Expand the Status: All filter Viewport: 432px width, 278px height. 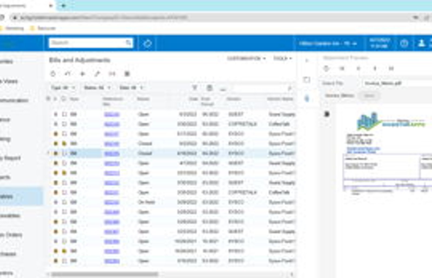point(97,88)
